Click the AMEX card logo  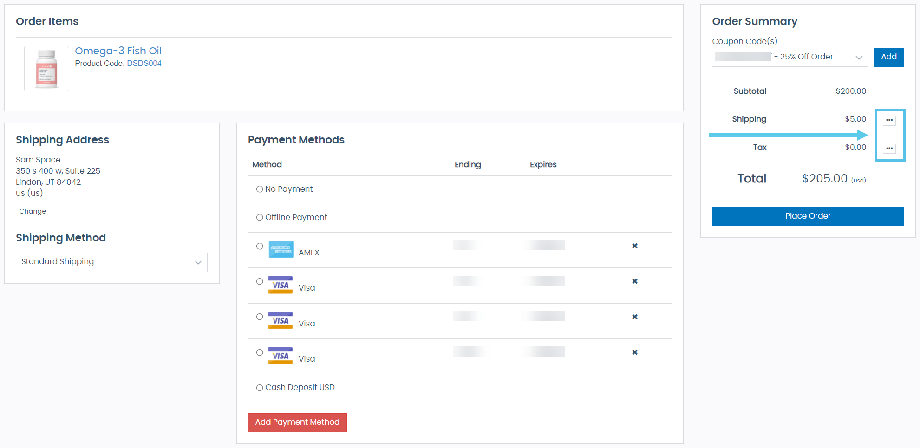pyautogui.click(x=281, y=250)
